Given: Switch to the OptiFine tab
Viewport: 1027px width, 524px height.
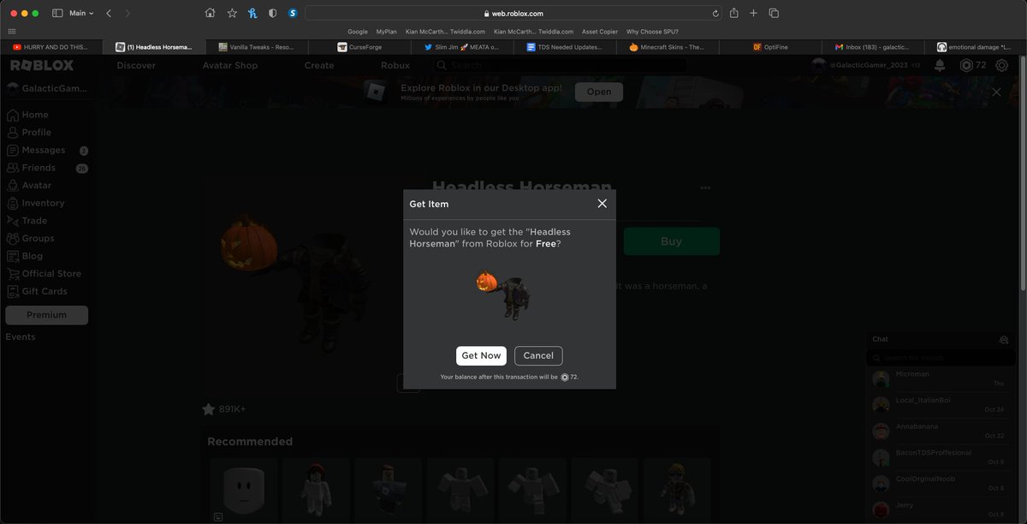Looking at the screenshot, I should [770, 47].
